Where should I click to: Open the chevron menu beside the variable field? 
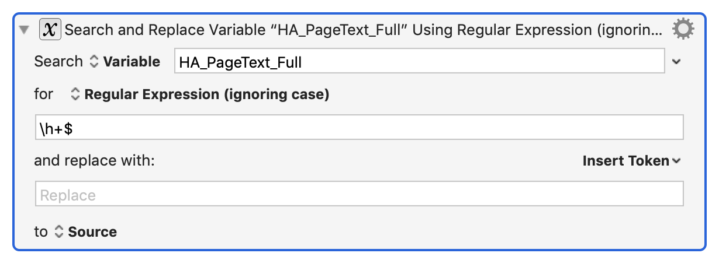[x=676, y=61]
